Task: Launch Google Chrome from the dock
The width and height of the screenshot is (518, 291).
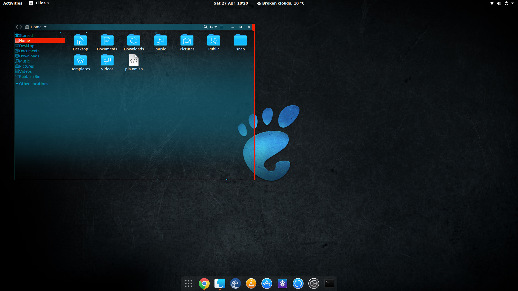Action: click(204, 283)
